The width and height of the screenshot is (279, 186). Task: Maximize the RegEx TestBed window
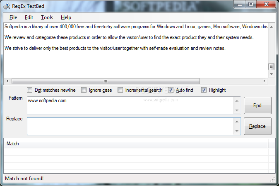pos(251,4)
